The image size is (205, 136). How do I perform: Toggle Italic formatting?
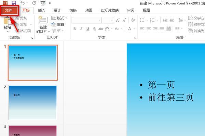coord(81,29)
